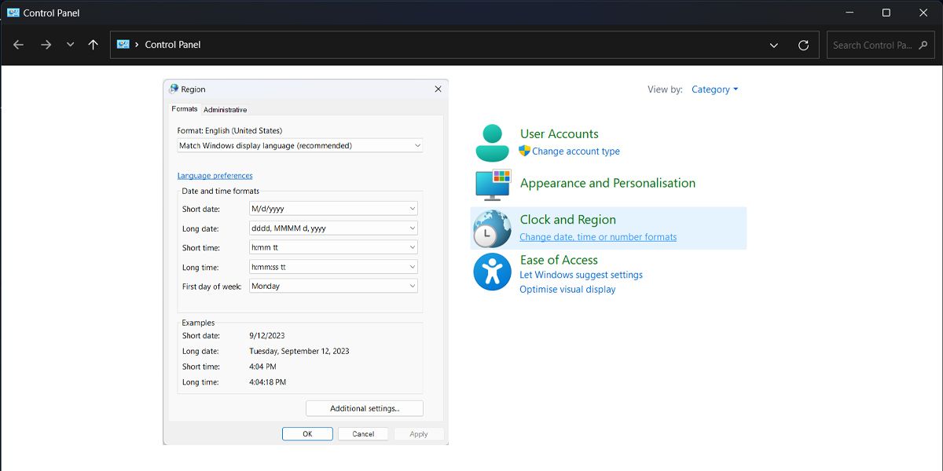Screen dimensions: 943x471
Task: Click the Additional settings button
Action: (365, 408)
